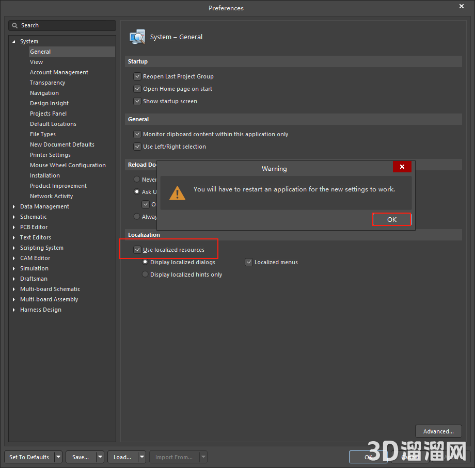This screenshot has width=475, height=468.
Task: Expand the Scripting System node
Action: click(x=13, y=248)
